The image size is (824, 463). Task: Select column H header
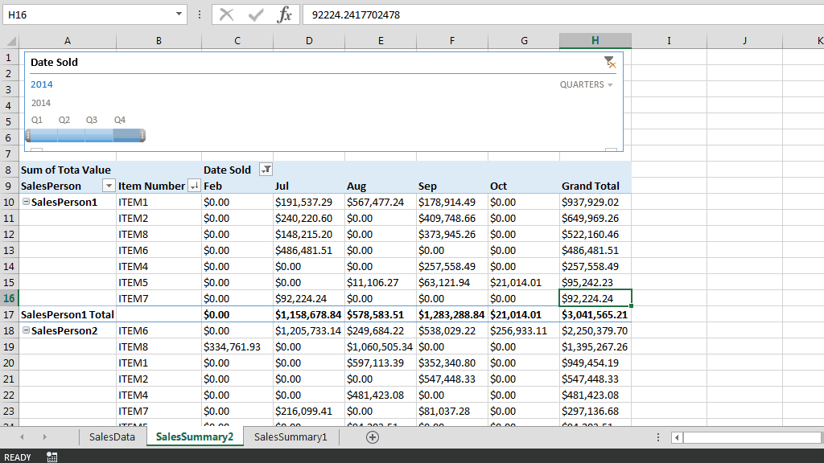pos(595,41)
